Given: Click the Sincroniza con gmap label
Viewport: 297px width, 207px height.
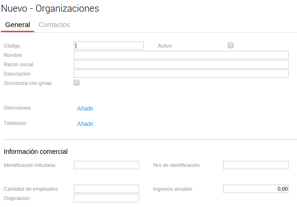Looking at the screenshot, I should (28, 83).
